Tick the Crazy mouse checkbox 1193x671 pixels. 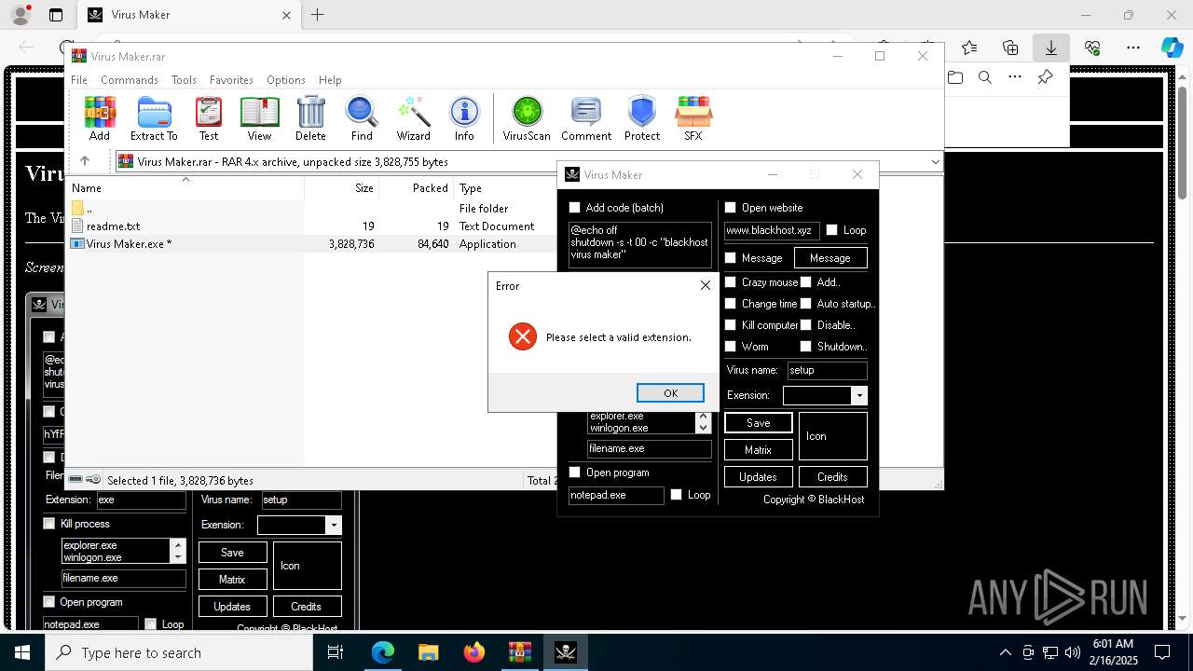click(730, 282)
